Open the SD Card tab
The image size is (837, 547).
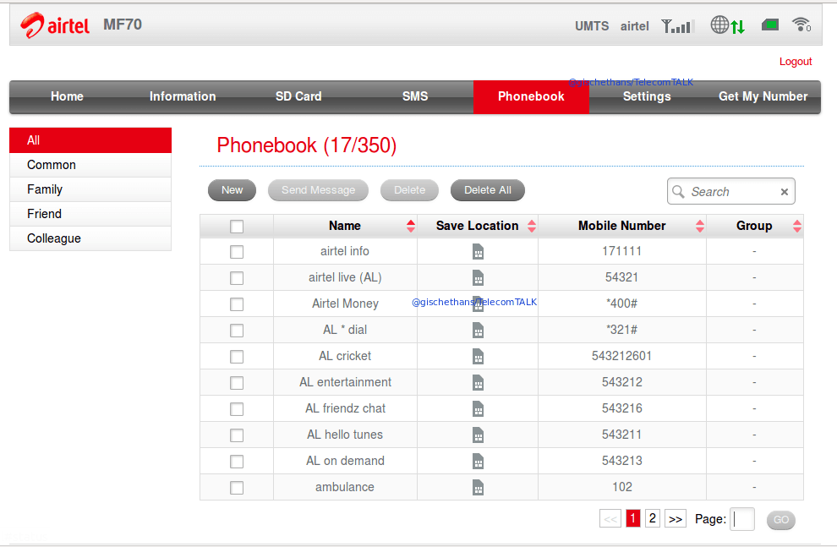click(298, 96)
